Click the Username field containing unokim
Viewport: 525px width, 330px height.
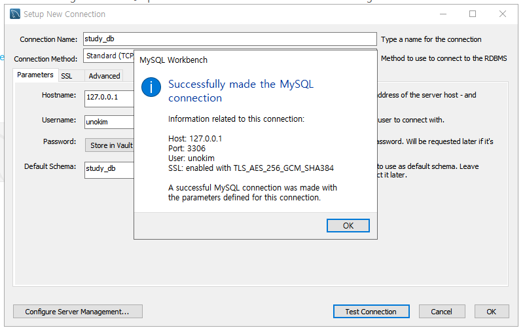[x=109, y=122]
